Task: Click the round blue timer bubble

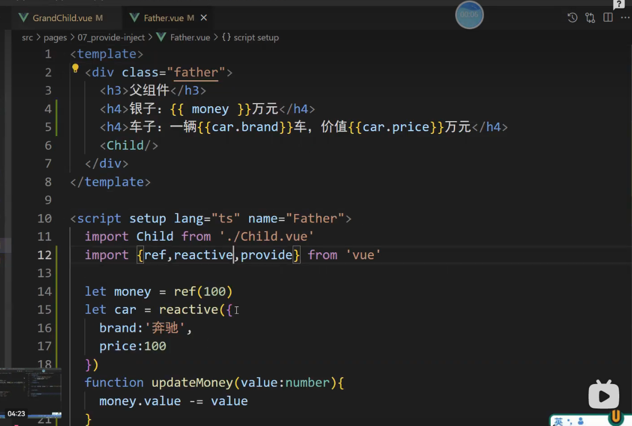Action: coord(469,15)
